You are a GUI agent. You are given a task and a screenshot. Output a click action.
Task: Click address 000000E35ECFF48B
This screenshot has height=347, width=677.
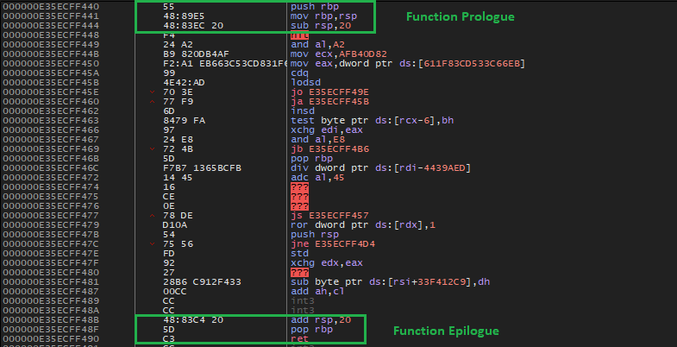[51, 319]
